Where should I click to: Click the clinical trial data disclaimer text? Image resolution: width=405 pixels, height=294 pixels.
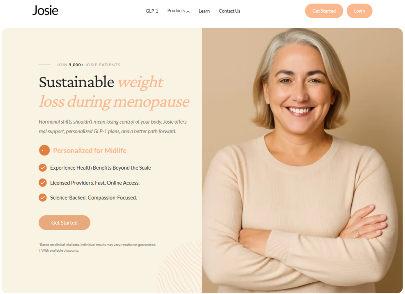coord(97,245)
